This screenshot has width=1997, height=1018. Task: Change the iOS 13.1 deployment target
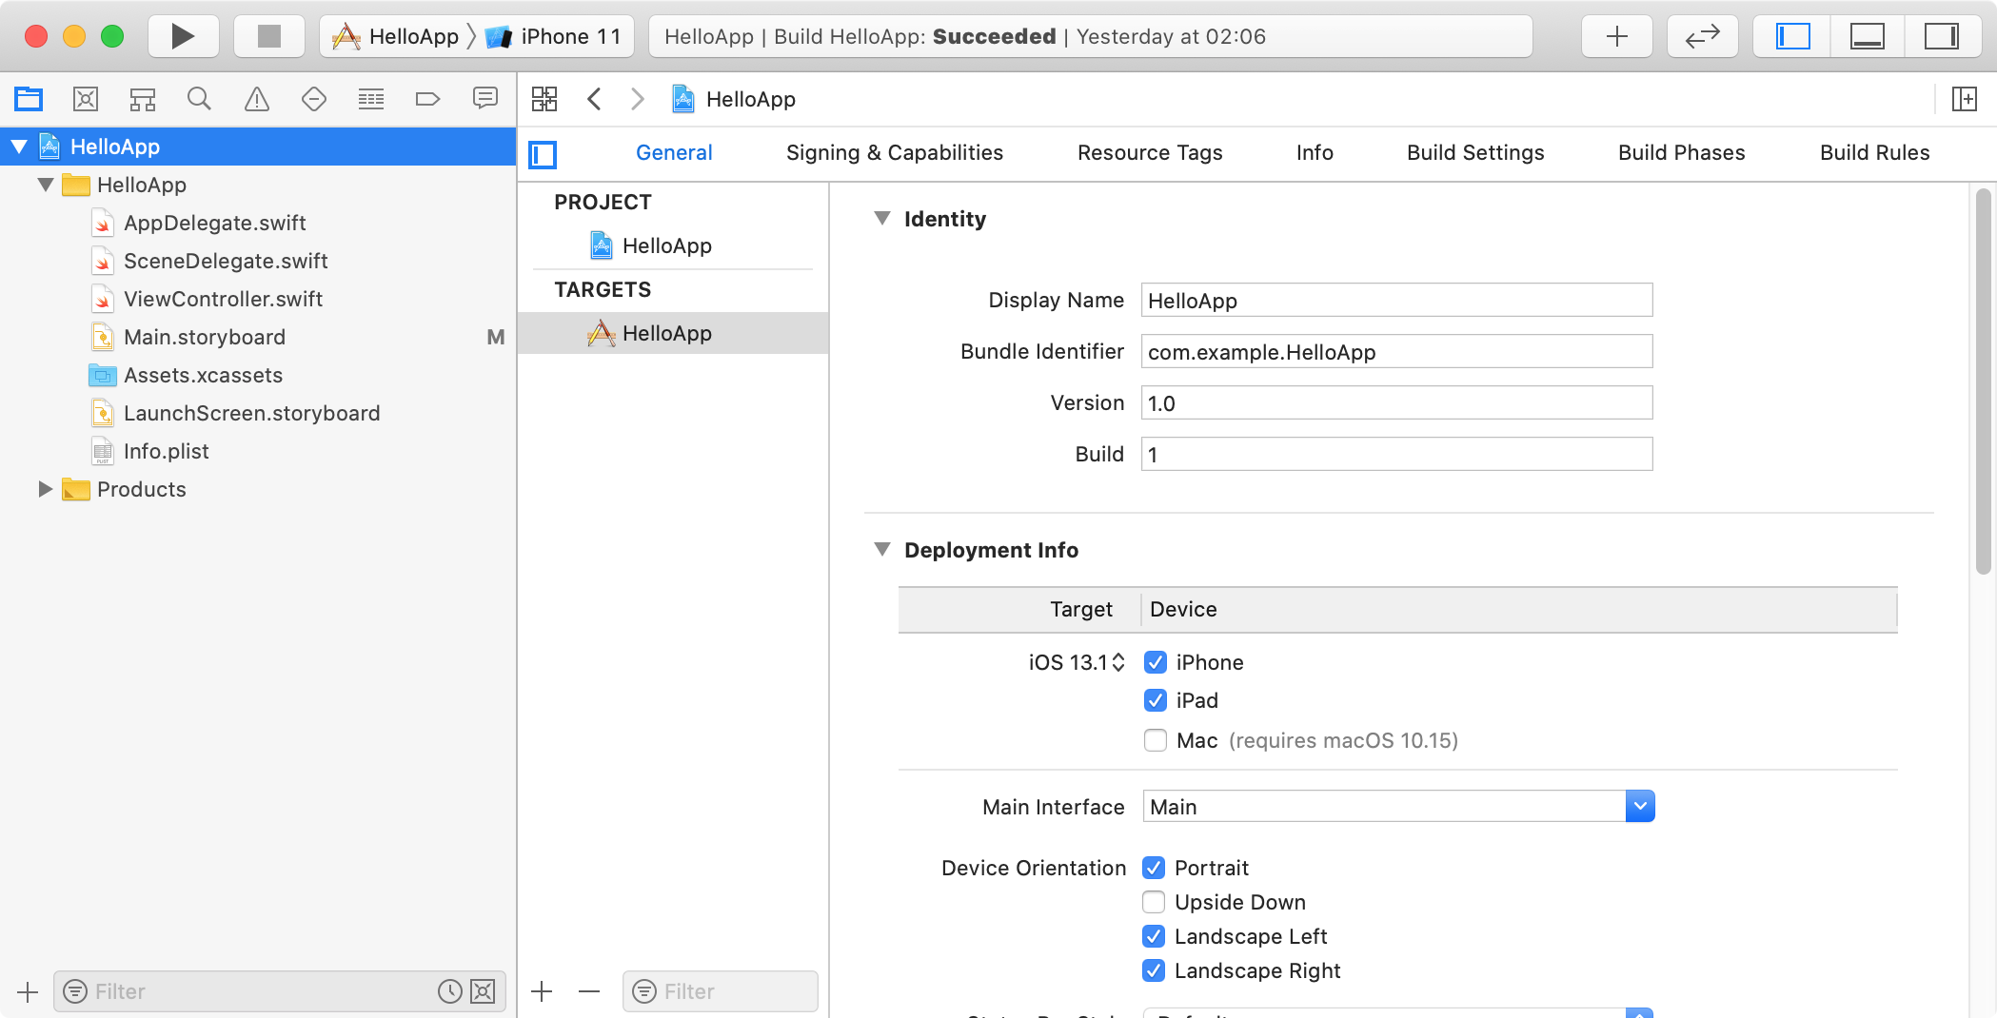tap(1077, 662)
